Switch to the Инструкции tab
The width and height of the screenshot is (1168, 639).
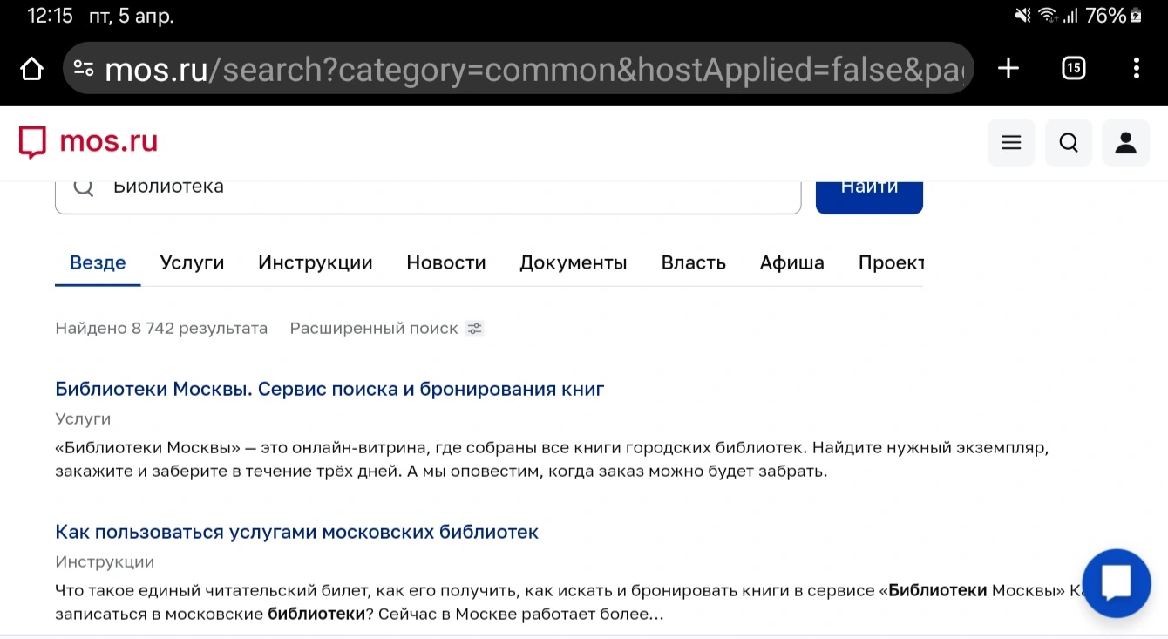[x=316, y=262]
